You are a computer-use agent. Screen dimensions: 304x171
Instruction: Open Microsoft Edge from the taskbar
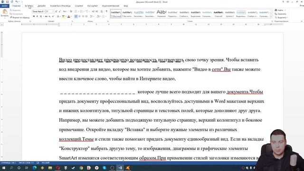pyautogui.click(x=35, y=168)
